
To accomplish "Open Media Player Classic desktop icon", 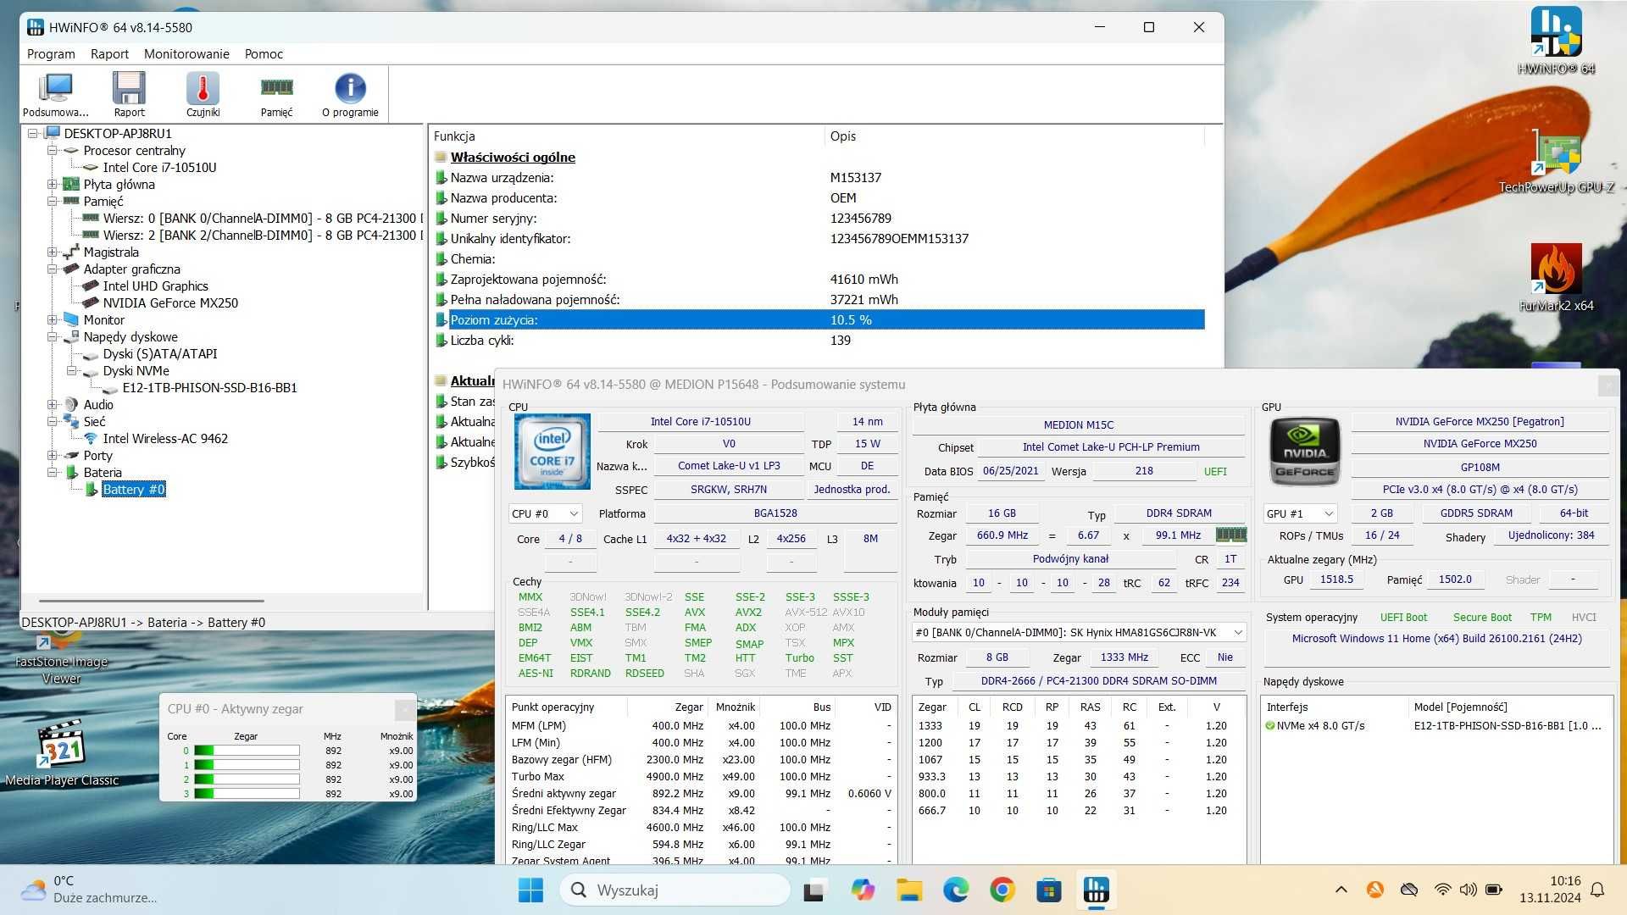I will tap(61, 752).
